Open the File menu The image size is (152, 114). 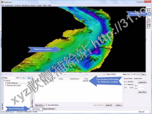pyautogui.click(x=3, y=5)
